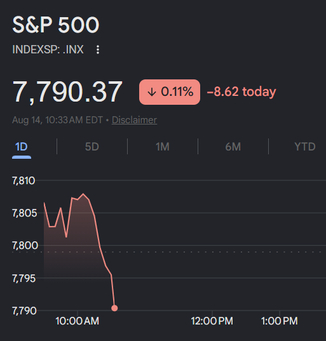
Task: Open the three-dot options menu beside INDEXSP: .INX
Action: click(98, 50)
